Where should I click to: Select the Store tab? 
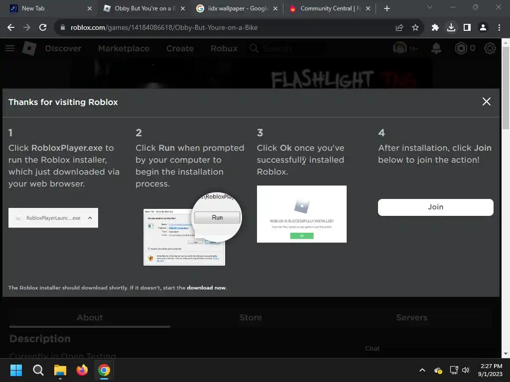click(x=251, y=317)
